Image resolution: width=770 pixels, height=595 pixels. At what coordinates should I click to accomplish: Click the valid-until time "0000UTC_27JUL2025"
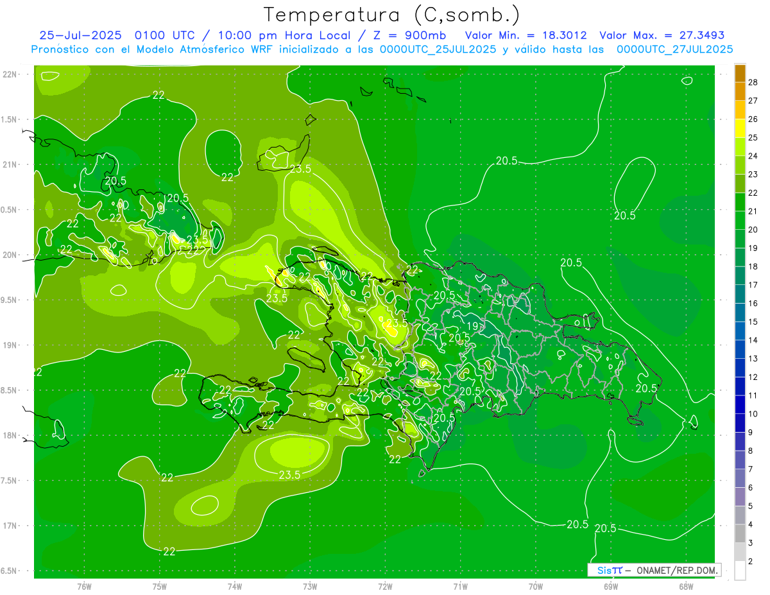(x=674, y=49)
